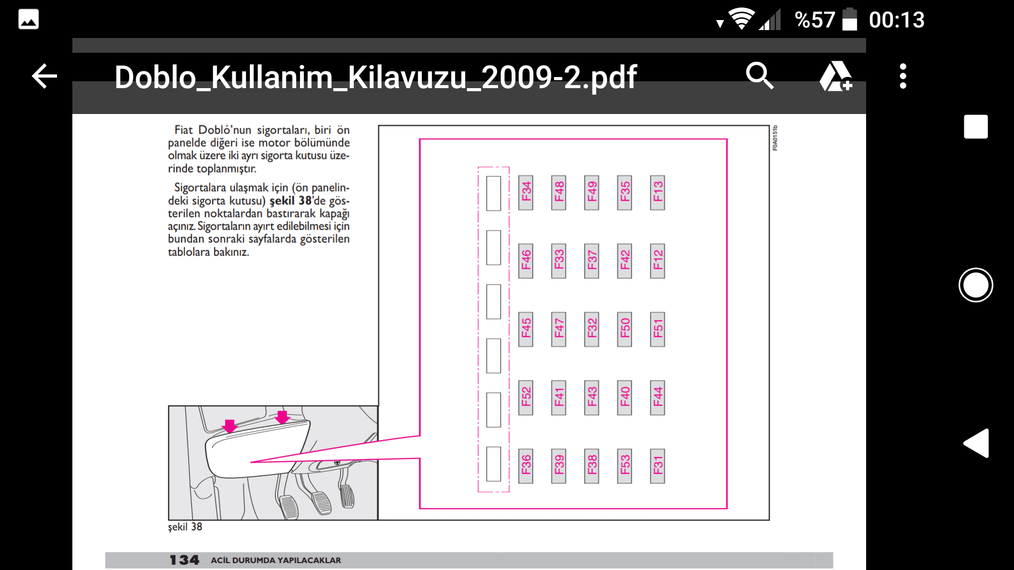Open the document search
The width and height of the screenshot is (1014, 570).
pos(759,76)
